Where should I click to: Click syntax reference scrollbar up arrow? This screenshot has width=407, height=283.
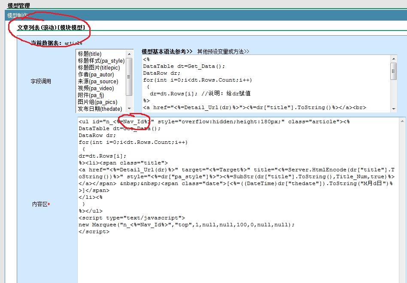pos(393,59)
